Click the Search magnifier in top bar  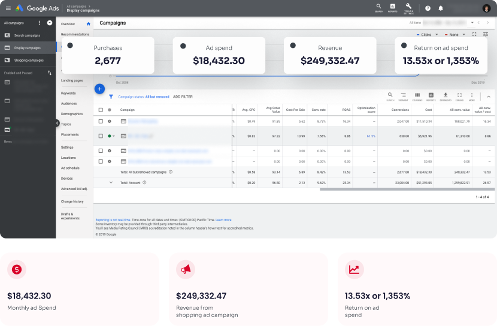[378, 8]
